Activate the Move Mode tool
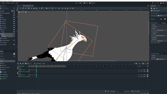167x94 pixels. pos(20,8)
